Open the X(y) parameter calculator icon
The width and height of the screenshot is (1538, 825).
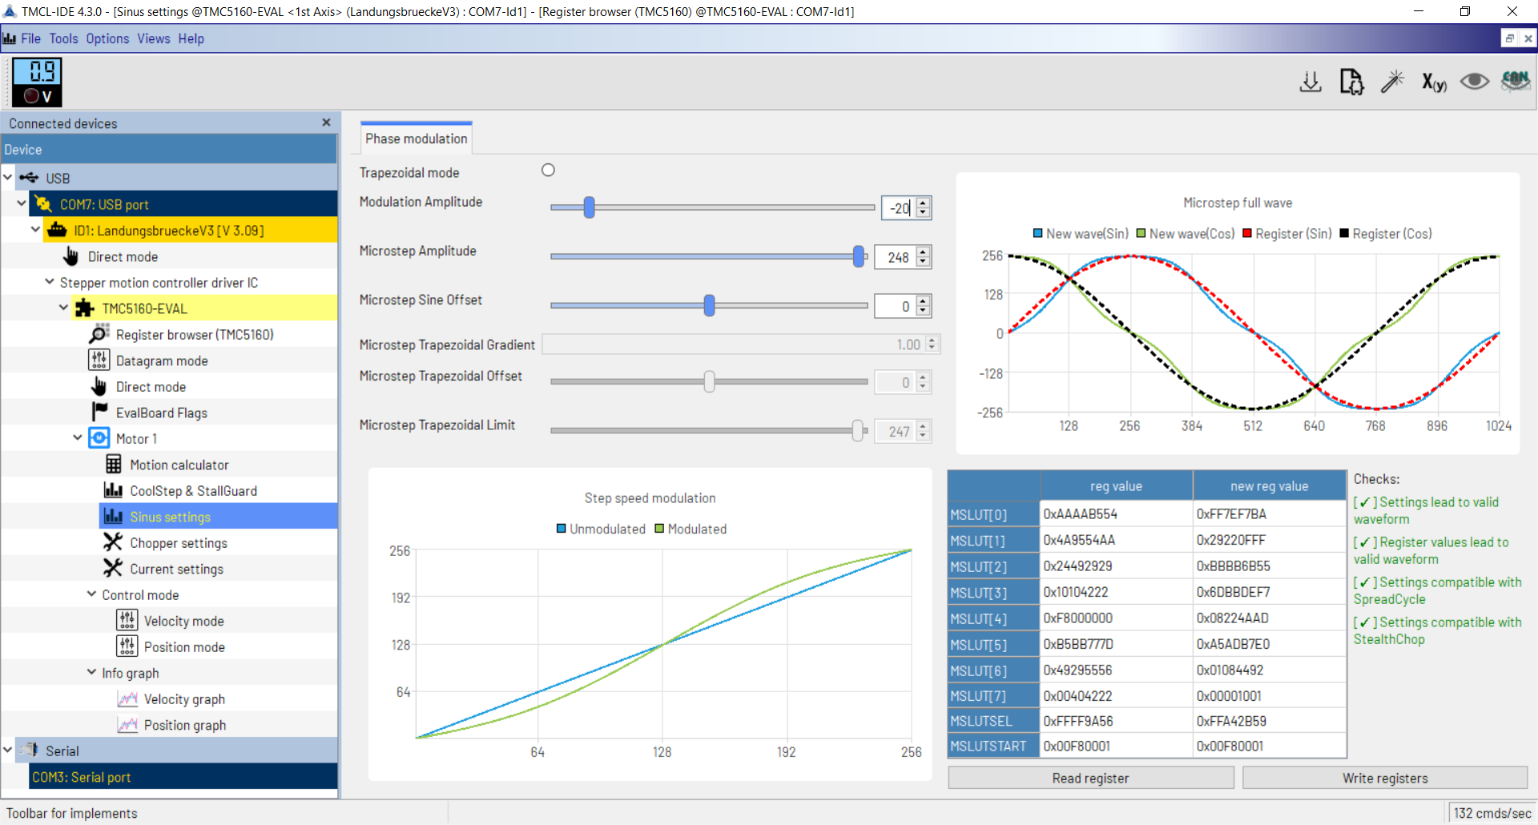click(x=1434, y=82)
